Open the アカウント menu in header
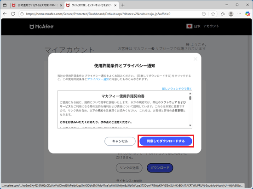This screenshot has height=189, width=253. (211, 26)
